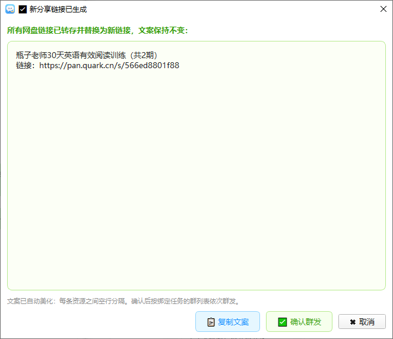Close the dialog with the X
The width and height of the screenshot is (393, 339).
click(384, 9)
